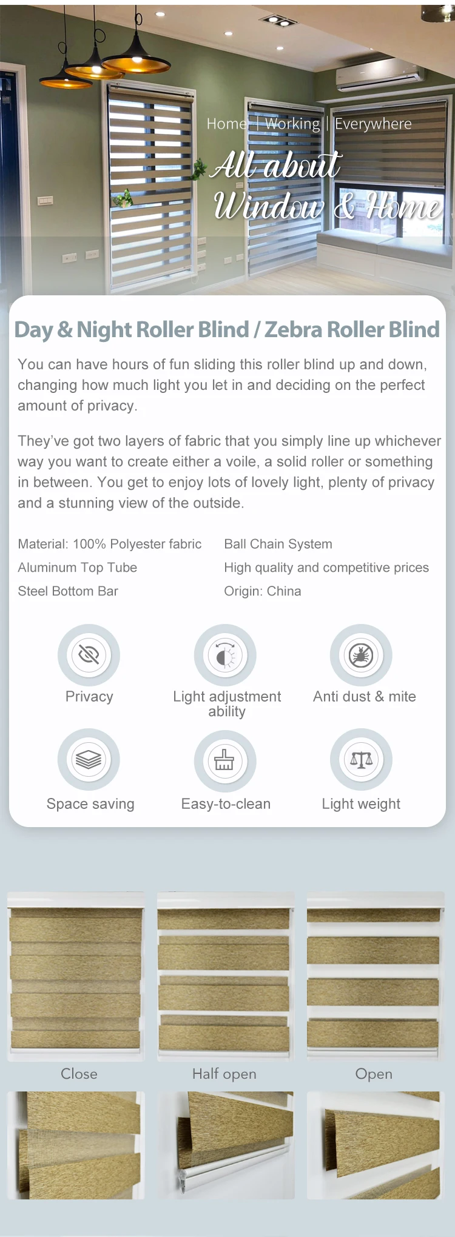Click the Ball Chain System specification
Viewport: 455px width, 1237px height.
278,544
